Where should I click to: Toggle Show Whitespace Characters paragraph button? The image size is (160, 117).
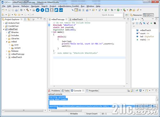pos(83,10)
